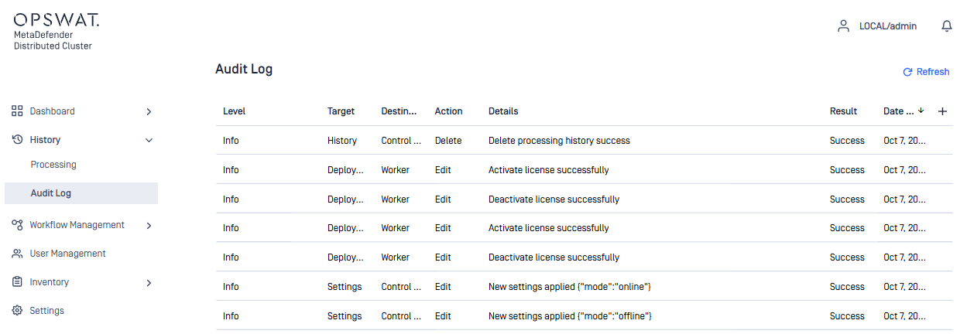Select the Audit Log menu item

[x=51, y=193]
